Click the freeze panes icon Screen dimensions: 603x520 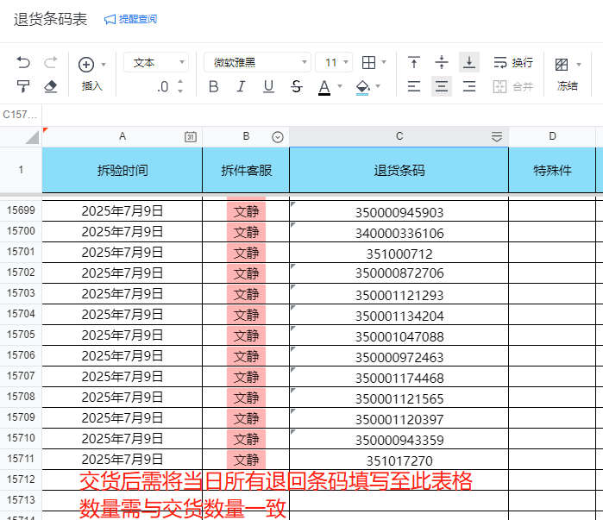tap(562, 64)
